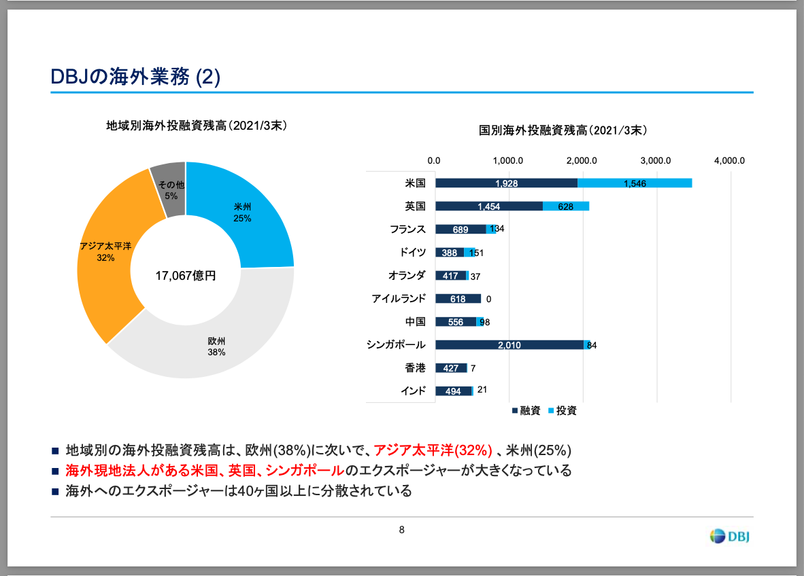The image size is (804, 576).
Task: Click the シンガポール bar labeled 2,010
Action: 509,344
